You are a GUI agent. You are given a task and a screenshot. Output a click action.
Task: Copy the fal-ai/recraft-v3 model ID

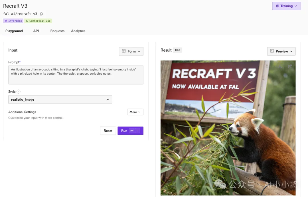tap(41, 14)
